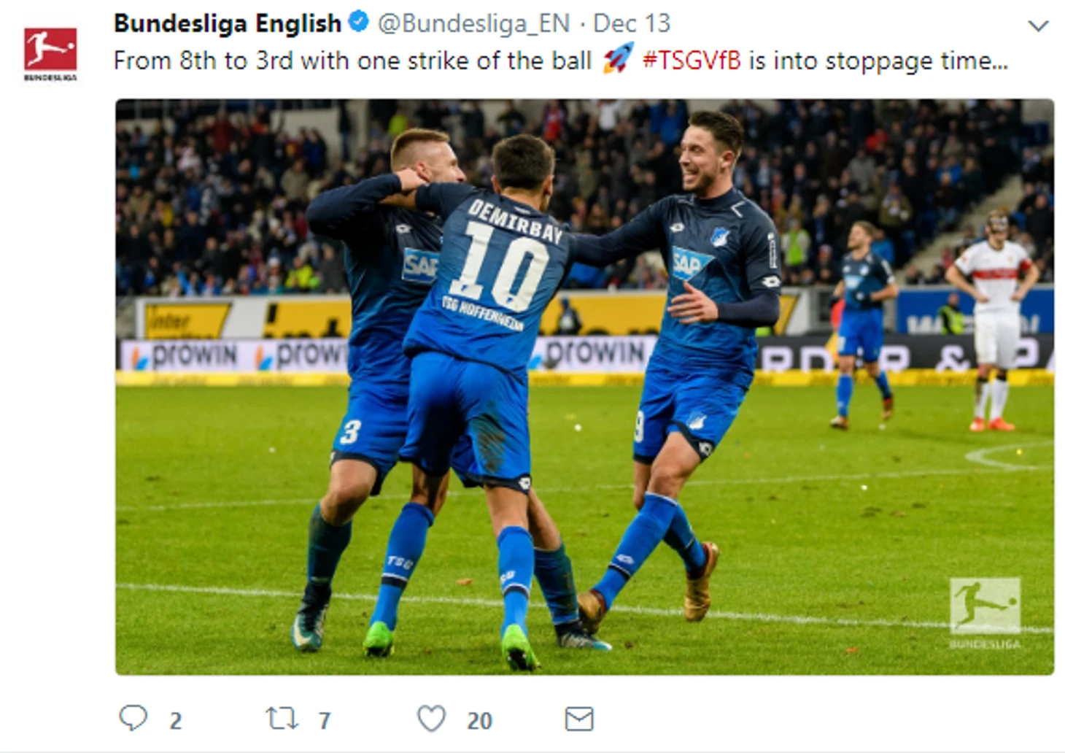The height and width of the screenshot is (753, 1065).
Task: Open the Bundesliga English profile name
Action: pos(228,23)
